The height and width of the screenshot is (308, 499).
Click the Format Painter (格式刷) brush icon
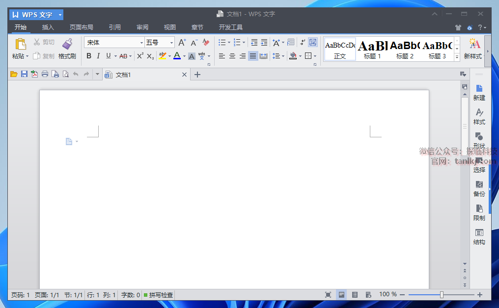67,44
